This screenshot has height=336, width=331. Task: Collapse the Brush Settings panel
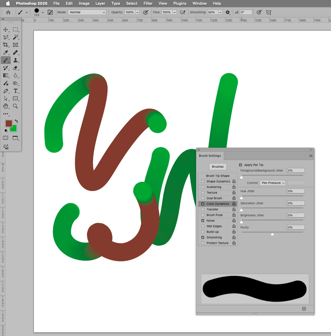point(311,150)
